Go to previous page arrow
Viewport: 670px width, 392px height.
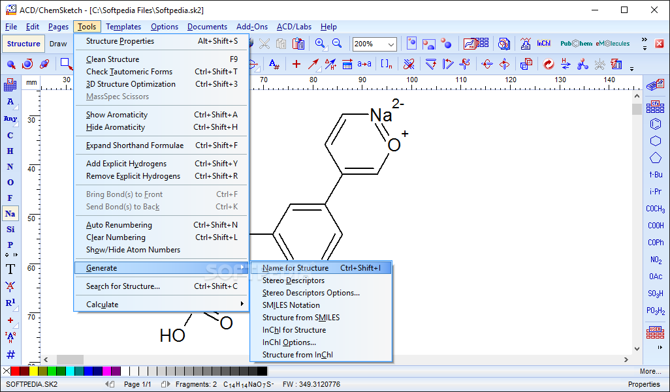pyautogui.click(x=110, y=384)
